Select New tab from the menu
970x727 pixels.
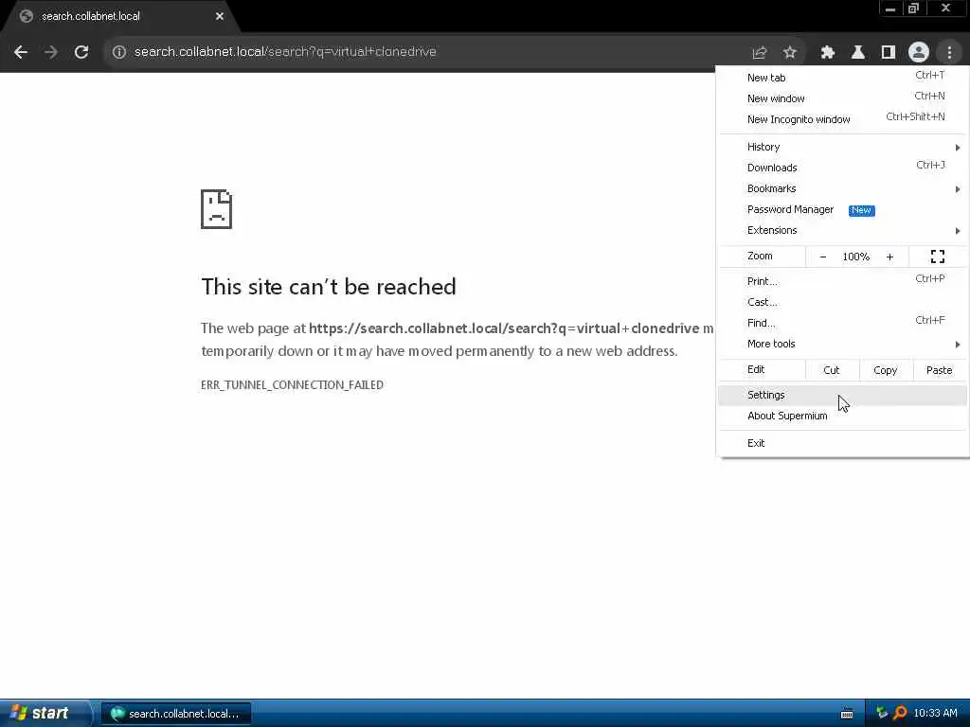point(842,78)
